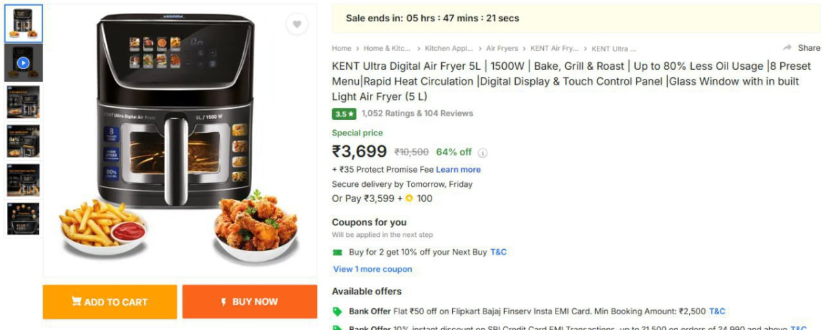Play the product video thumbnail
The image size is (822, 330).
(x=23, y=63)
